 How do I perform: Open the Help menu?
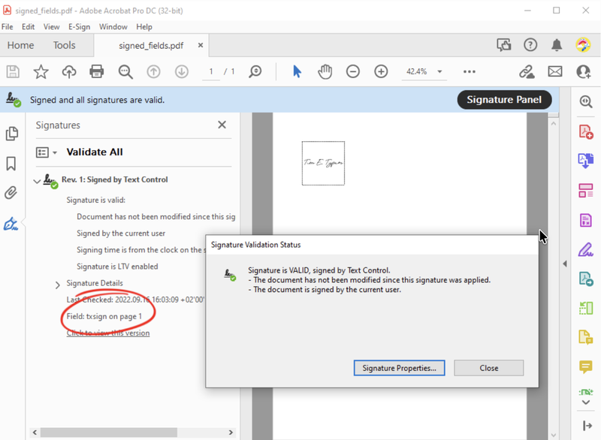pos(144,27)
